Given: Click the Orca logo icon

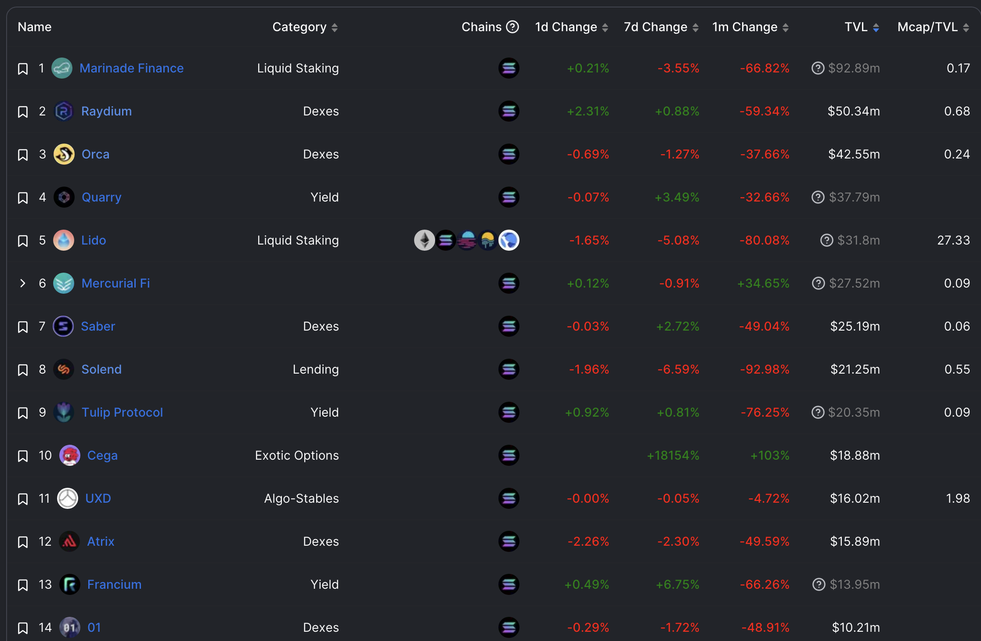Looking at the screenshot, I should click(x=64, y=154).
